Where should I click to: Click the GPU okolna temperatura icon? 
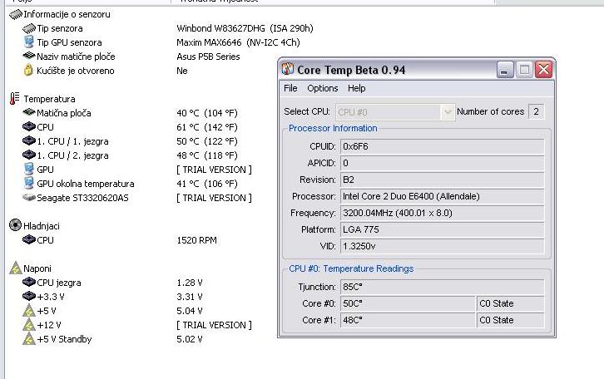tap(28, 183)
